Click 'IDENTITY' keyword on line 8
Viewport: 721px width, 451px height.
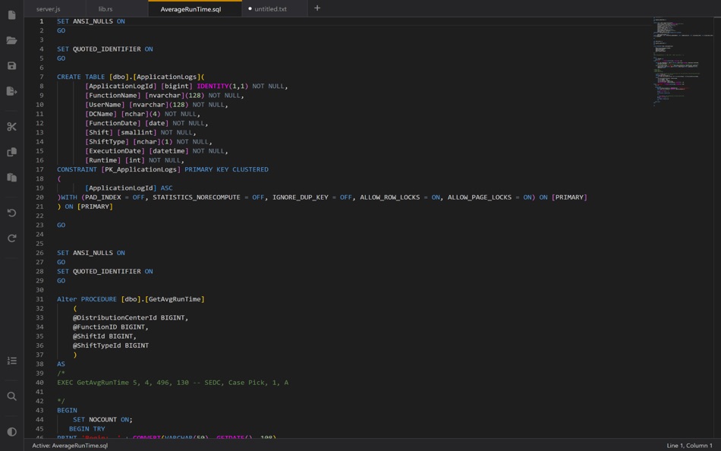click(x=213, y=86)
